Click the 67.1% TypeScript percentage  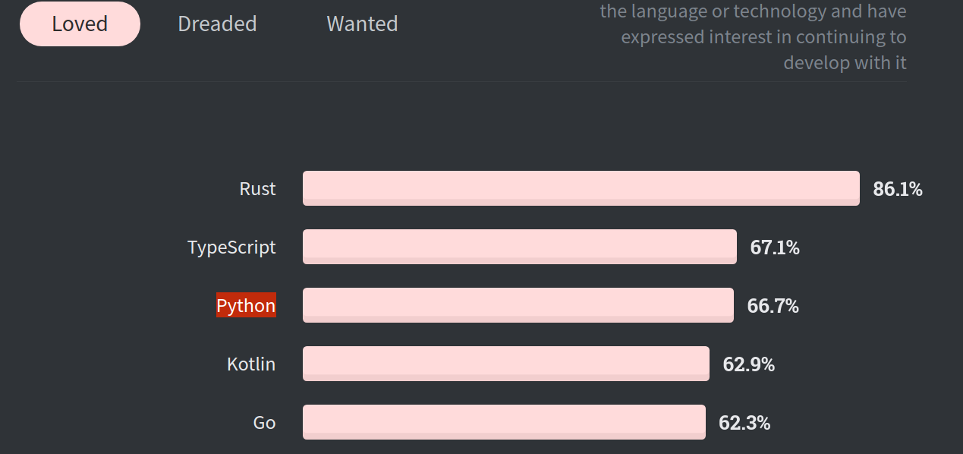point(775,247)
